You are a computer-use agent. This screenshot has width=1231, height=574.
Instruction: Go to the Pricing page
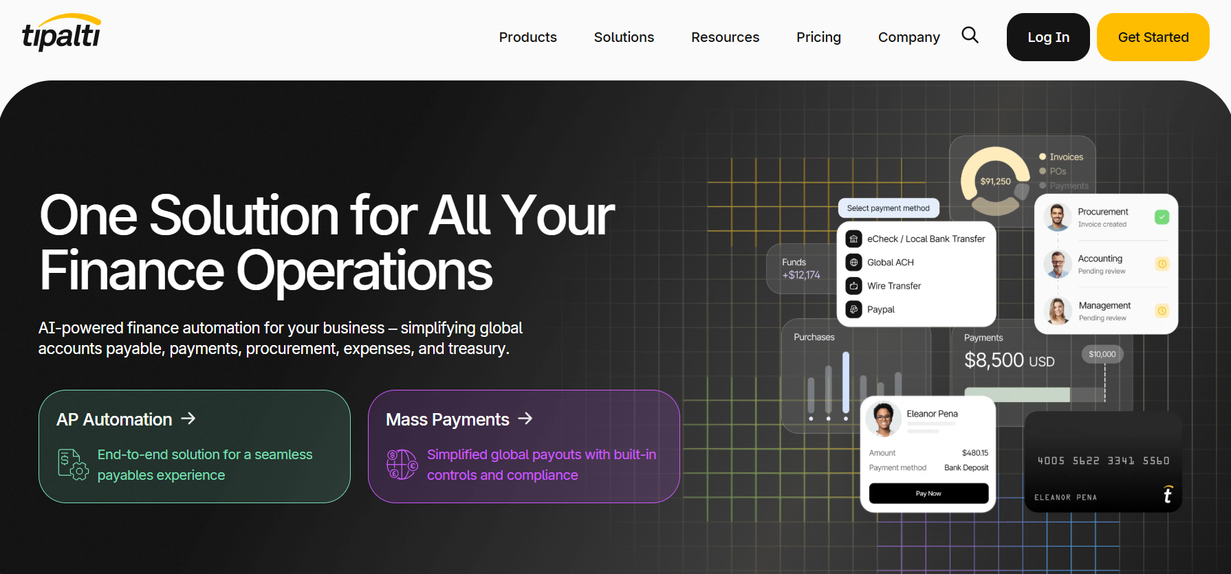pos(818,37)
